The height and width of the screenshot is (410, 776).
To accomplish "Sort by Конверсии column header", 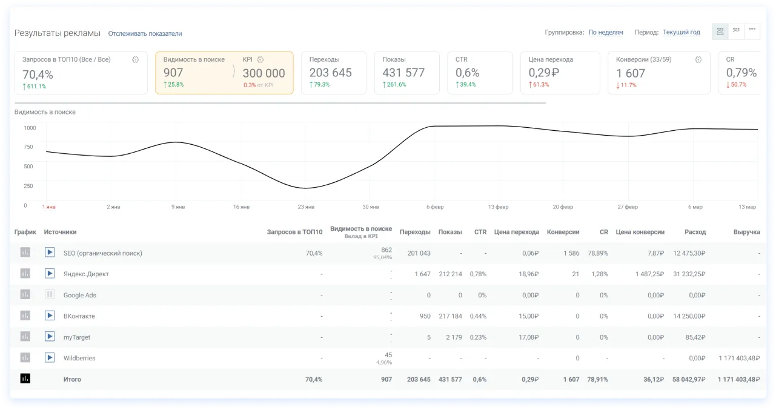I will [563, 232].
